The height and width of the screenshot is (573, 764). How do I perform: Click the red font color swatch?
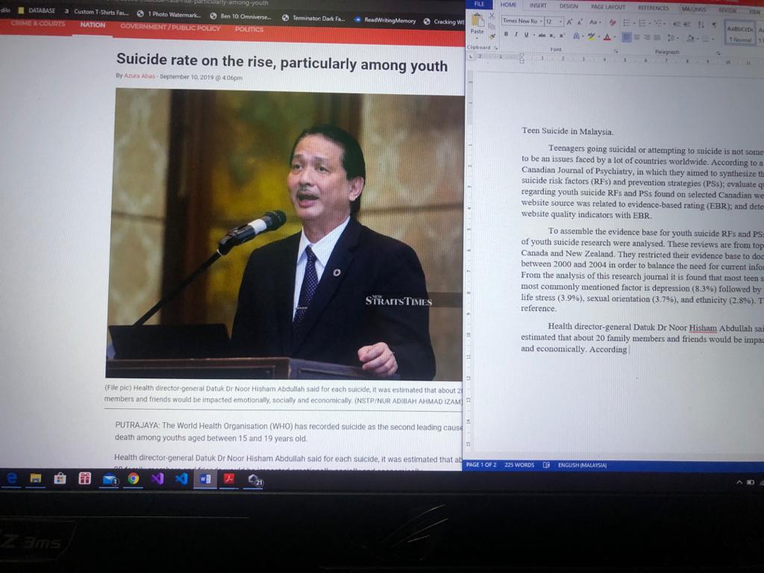click(606, 37)
